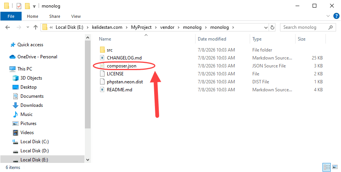The width and height of the screenshot is (341, 172).
Task: Navigate to kelidestan.com in the breadcrumb
Action: tap(107, 27)
